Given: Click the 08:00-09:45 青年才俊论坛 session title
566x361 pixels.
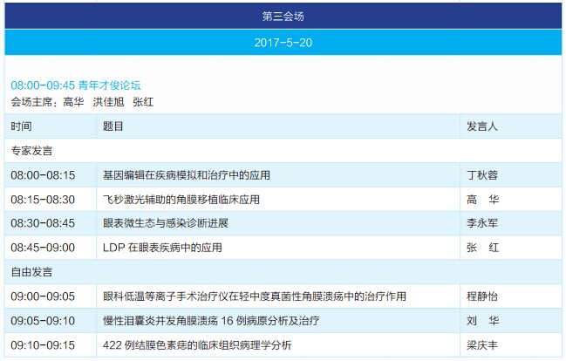Looking at the screenshot, I should [76, 85].
